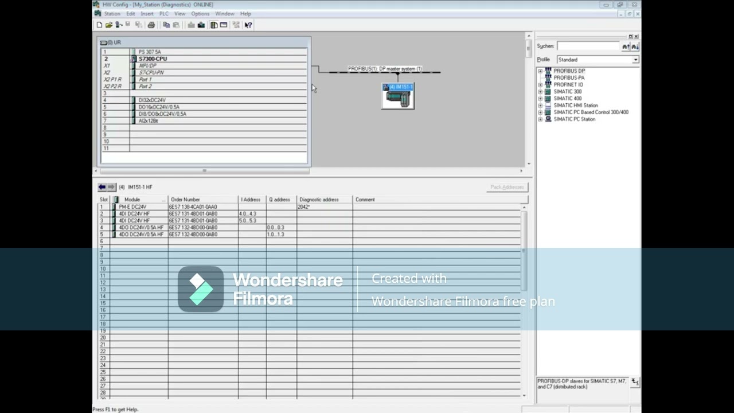Click the Open ONLINE station toolbar icon
This screenshot has width=734, height=413.
tap(119, 25)
